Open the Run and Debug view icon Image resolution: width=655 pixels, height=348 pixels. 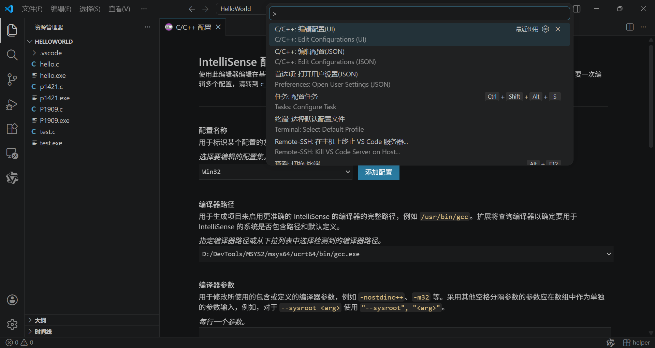point(12,104)
